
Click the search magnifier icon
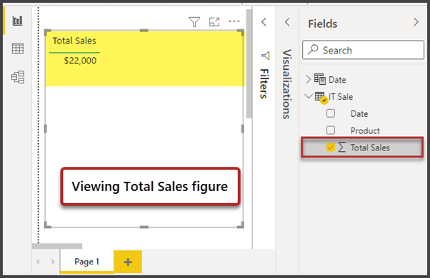(313, 49)
